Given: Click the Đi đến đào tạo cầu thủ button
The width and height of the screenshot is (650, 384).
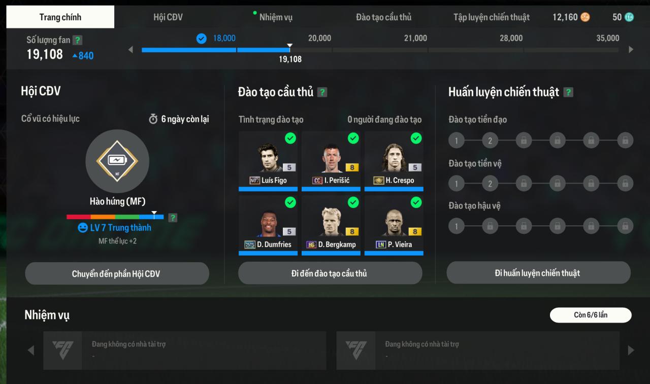Looking at the screenshot, I should click(330, 273).
